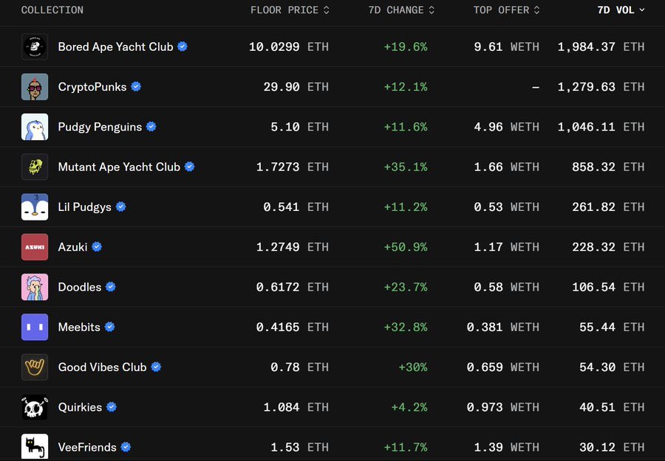
Task: Select the +19.6% weekly change value
Action: point(406,46)
